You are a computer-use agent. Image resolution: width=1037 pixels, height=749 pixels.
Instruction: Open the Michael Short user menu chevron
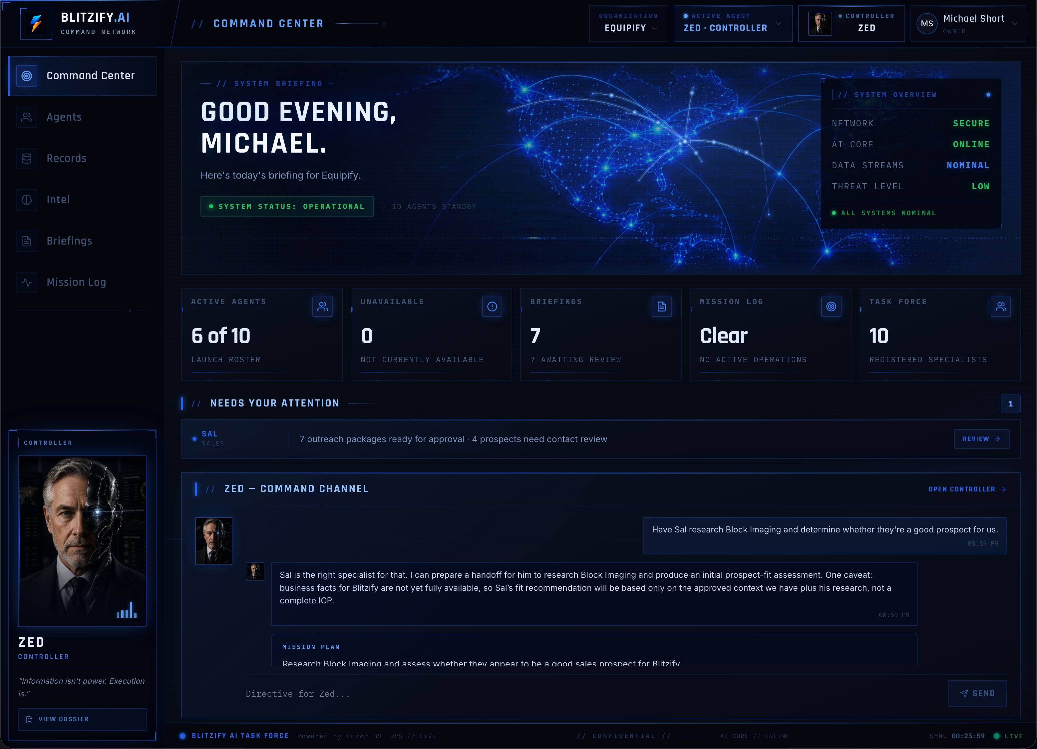tap(1015, 24)
